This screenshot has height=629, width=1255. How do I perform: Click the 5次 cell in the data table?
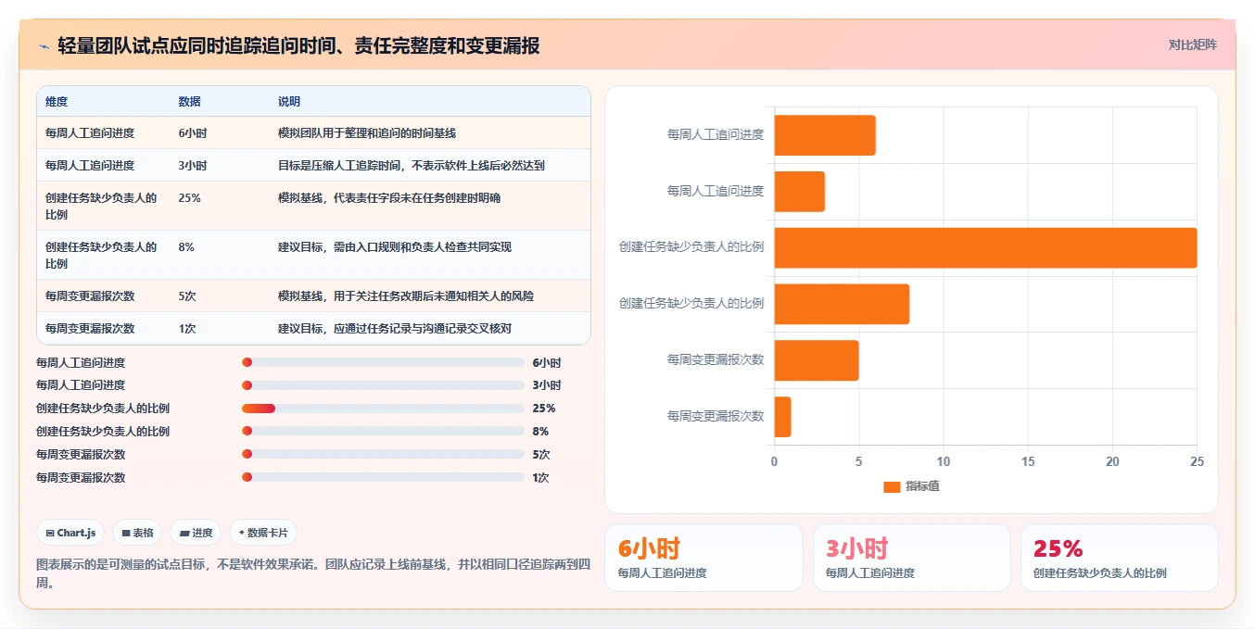click(187, 296)
